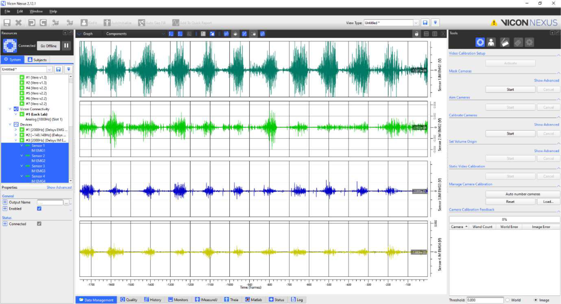Click the Show Advanced link in Properties
This screenshot has width=561, height=304.
[x=59, y=188]
